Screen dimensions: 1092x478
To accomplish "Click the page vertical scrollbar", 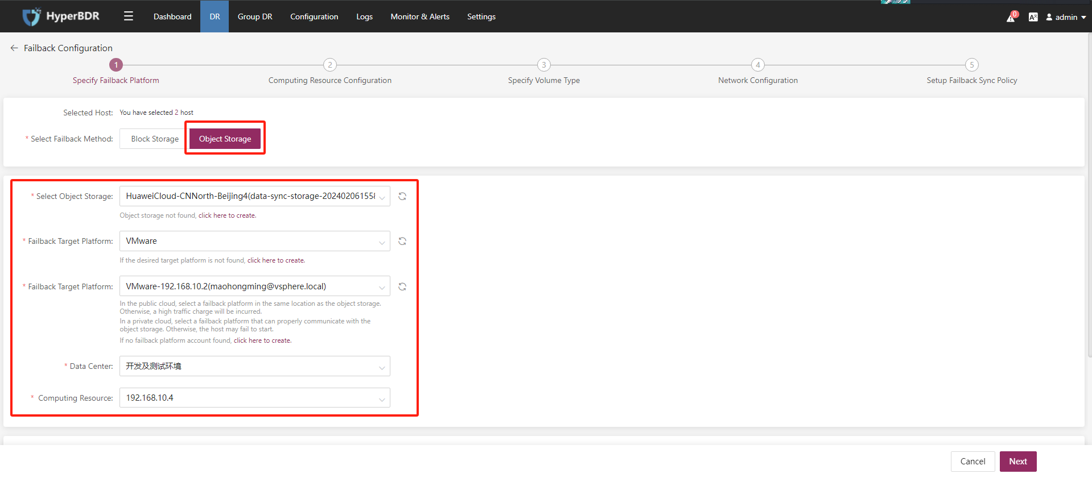I will (x=1089, y=195).
